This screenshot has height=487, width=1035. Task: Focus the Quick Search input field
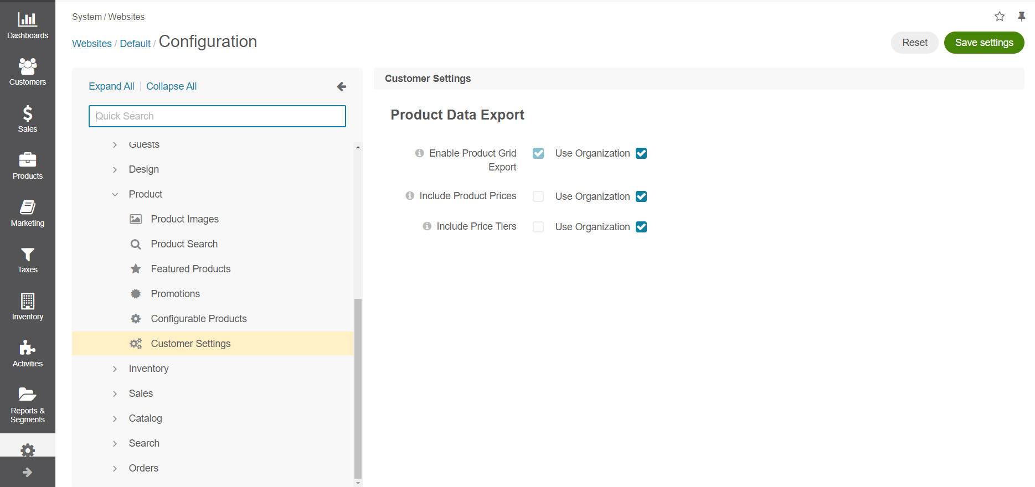(217, 116)
